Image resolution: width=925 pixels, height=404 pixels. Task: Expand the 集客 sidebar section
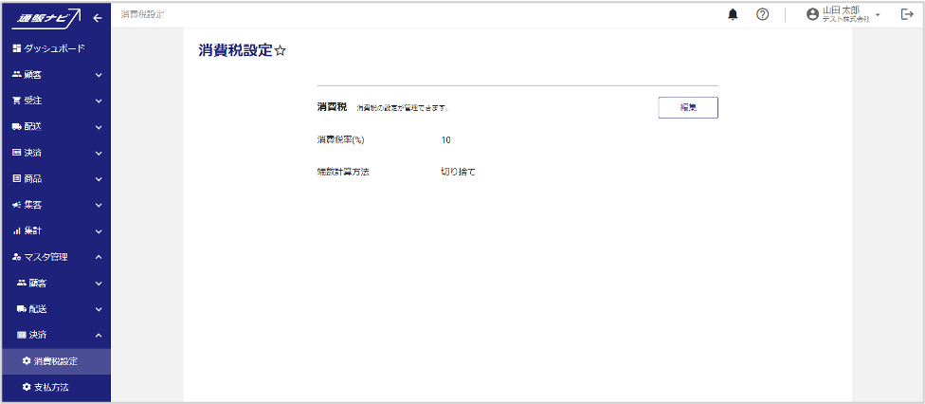(x=55, y=204)
